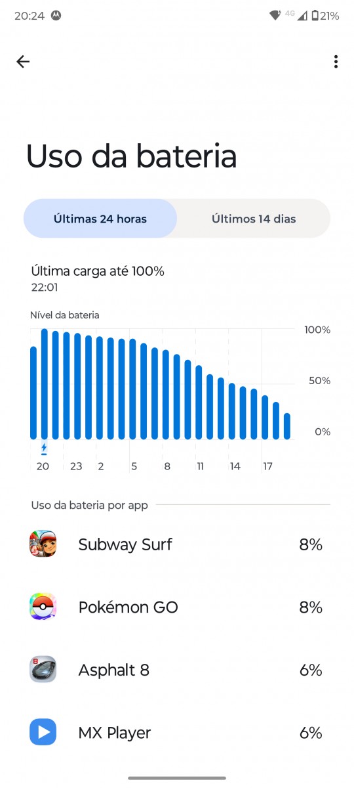354x788 pixels.
Task: Switch to Últimos 14 dias tab
Action: coord(254,219)
